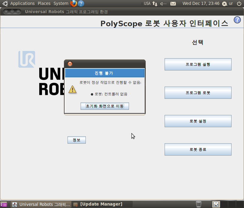Click the date and time clock
Image resolution: width=244 pixels, height=208 pixels.
[x=201, y=3]
